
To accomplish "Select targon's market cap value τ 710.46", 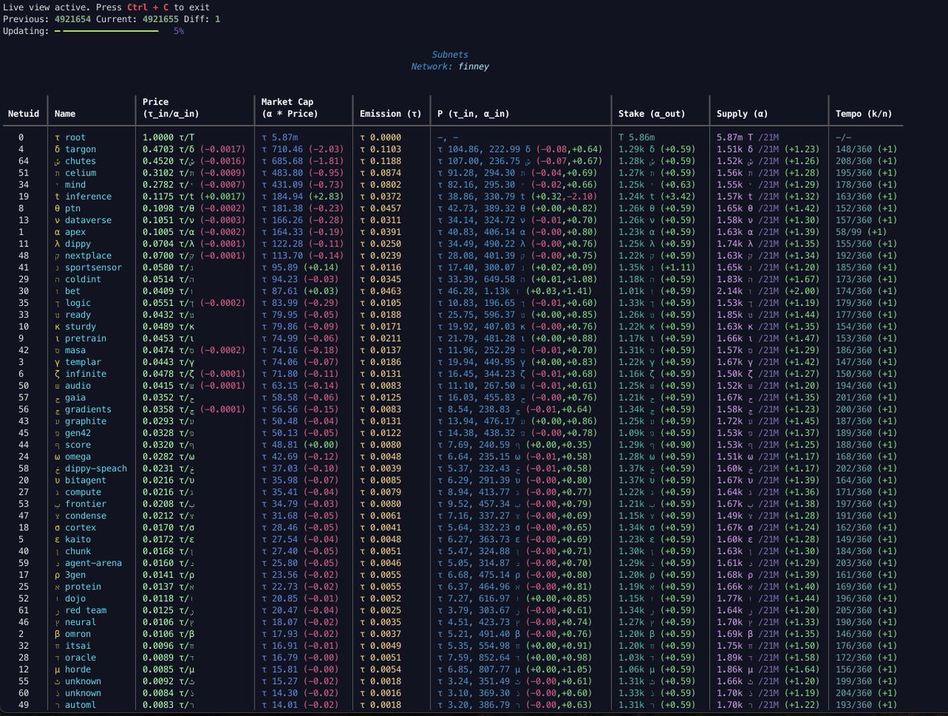I will coord(282,149).
